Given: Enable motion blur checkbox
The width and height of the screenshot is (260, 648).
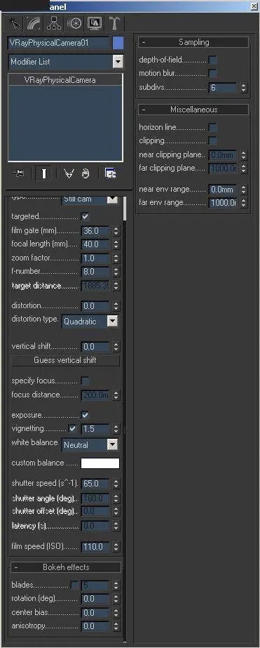Looking at the screenshot, I should (x=212, y=74).
